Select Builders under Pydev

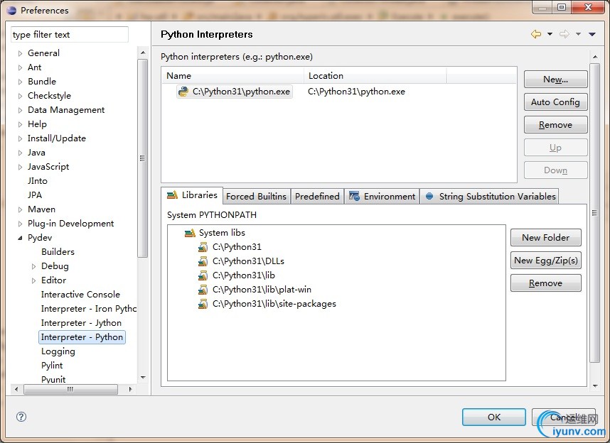pyautogui.click(x=58, y=252)
